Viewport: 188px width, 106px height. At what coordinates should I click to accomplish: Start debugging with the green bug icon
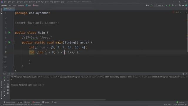click(169, 5)
